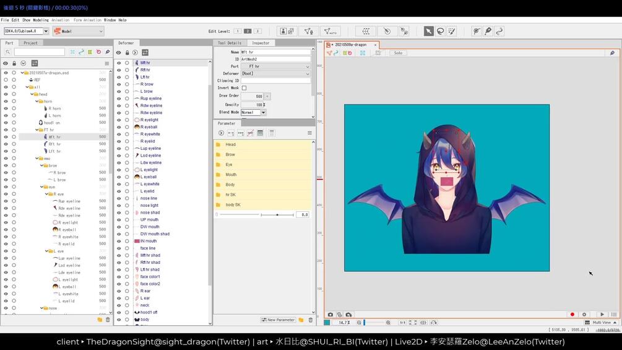Click the play button below canvas
The image size is (622, 350).
click(602, 315)
